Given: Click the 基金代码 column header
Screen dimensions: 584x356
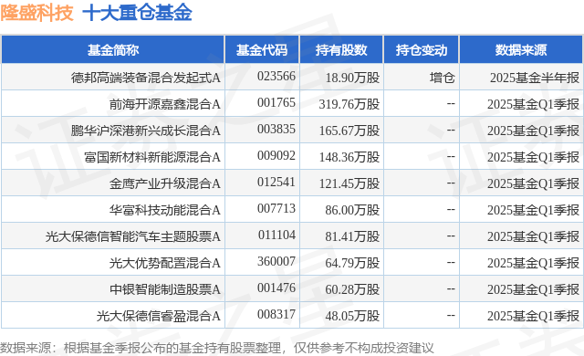Looking at the screenshot, I should [x=262, y=50].
